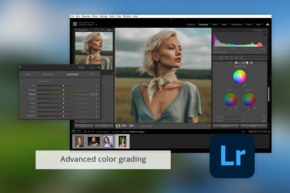Click the plus icon below the Navigator
This screenshot has width=290, height=193.
[x=112, y=73]
